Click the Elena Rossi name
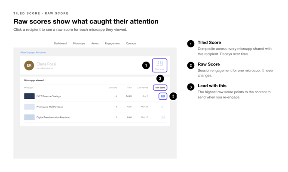This screenshot has height=172, width=288. point(46,64)
